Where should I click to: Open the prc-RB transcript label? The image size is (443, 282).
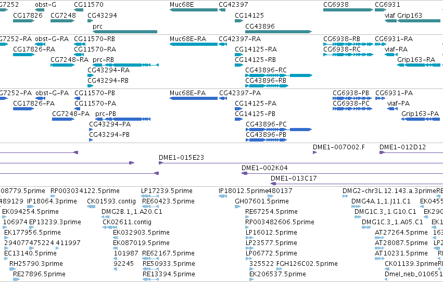pos(103,60)
